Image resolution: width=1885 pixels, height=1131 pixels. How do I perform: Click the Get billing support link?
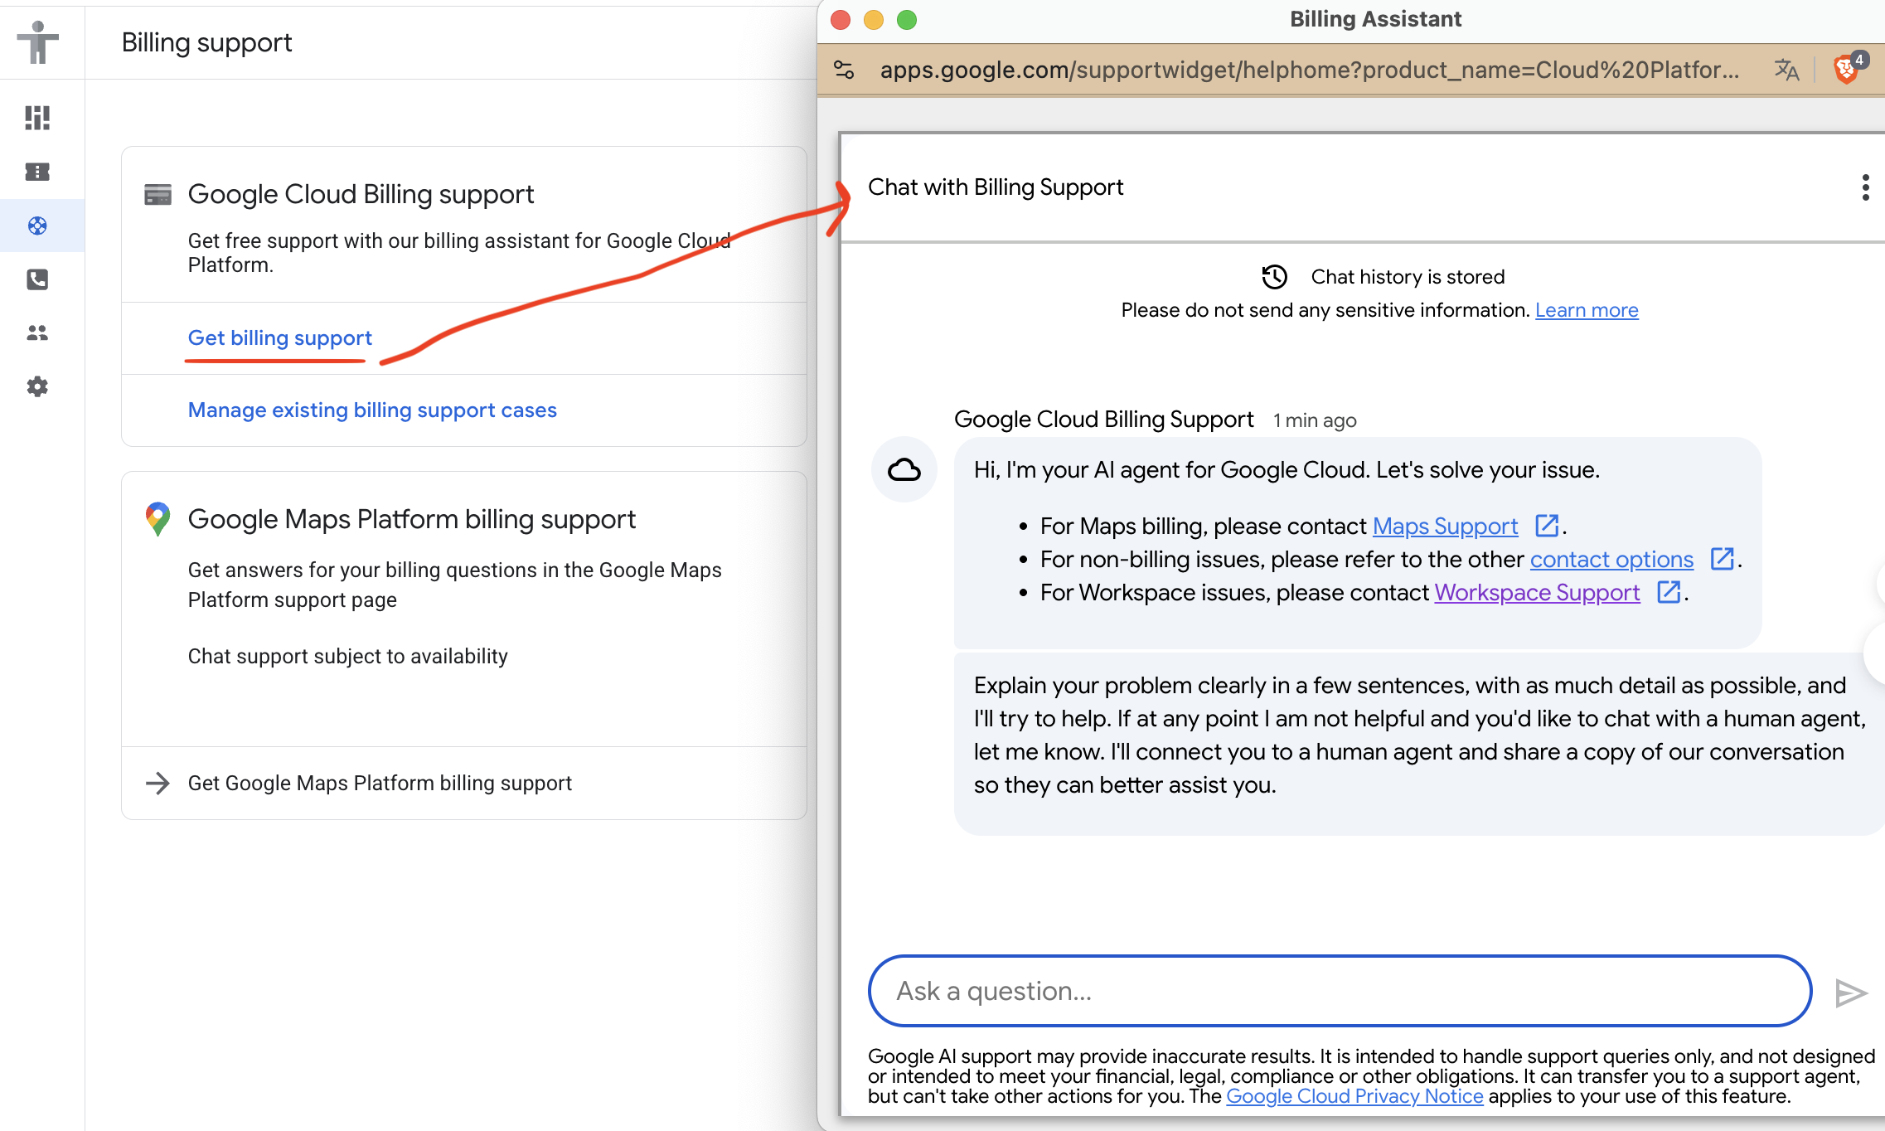[279, 337]
